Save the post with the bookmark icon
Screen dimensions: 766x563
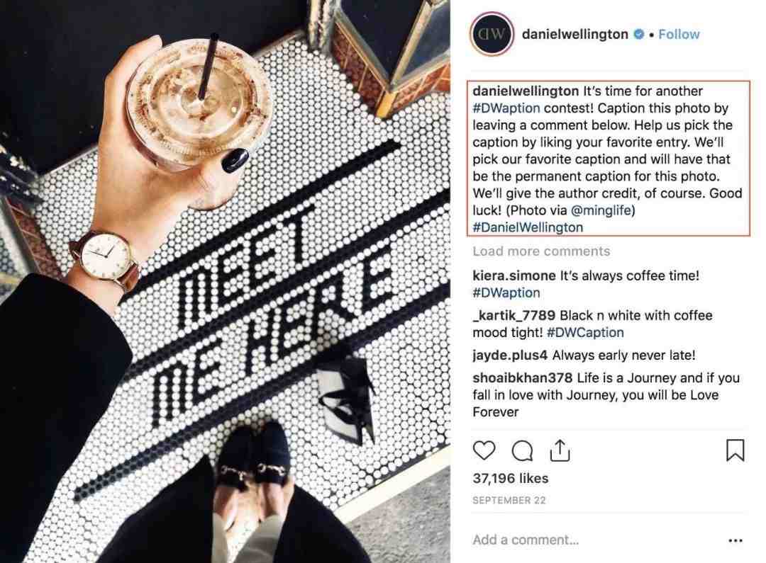click(736, 450)
